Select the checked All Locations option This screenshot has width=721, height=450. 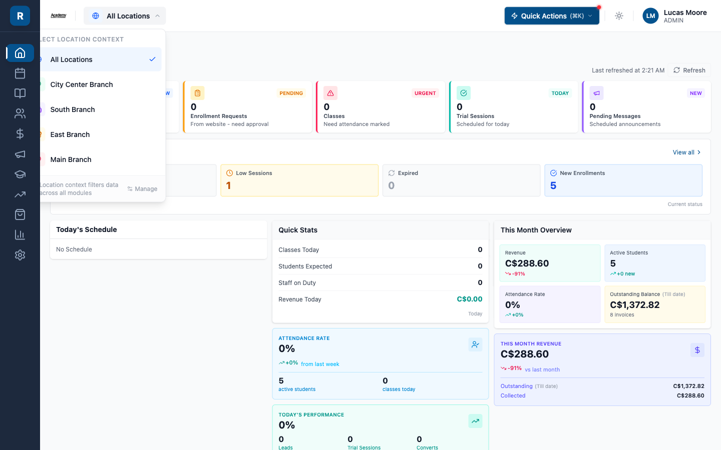click(100, 59)
